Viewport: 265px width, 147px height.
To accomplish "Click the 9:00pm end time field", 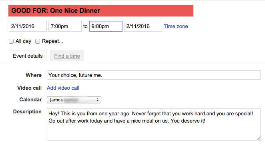I will pyautogui.click(x=106, y=26).
